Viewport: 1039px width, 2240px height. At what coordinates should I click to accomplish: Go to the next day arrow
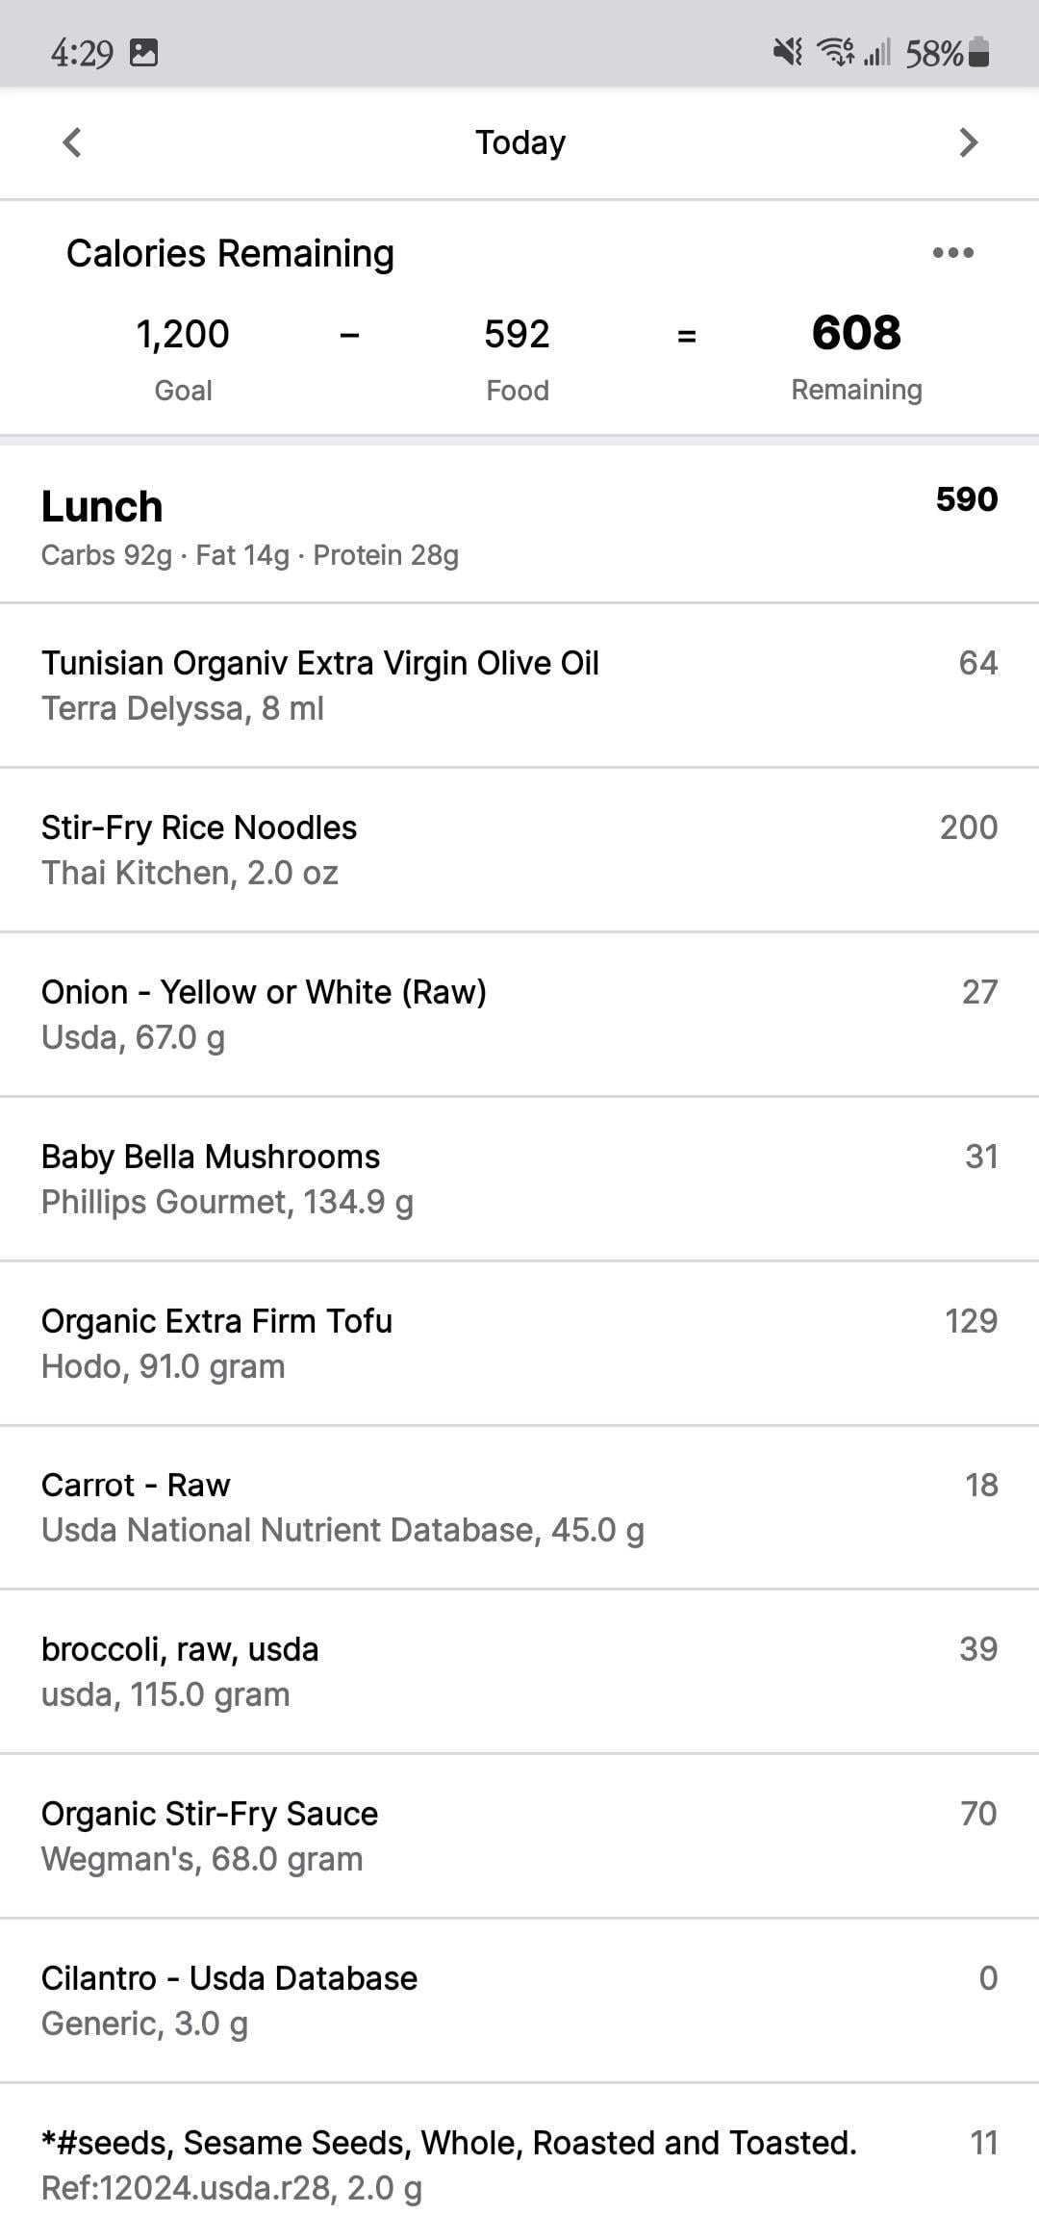click(968, 142)
